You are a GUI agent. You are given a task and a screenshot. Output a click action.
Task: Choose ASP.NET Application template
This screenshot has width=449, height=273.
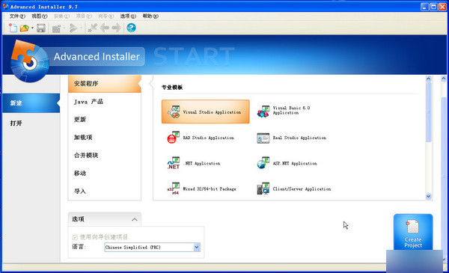pos(287,163)
